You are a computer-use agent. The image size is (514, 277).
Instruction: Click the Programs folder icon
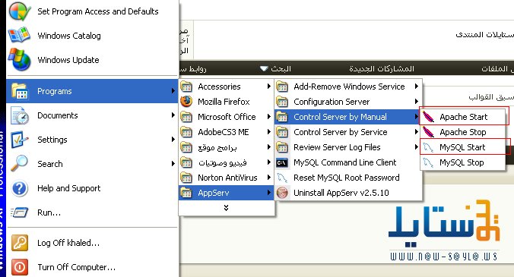20,91
